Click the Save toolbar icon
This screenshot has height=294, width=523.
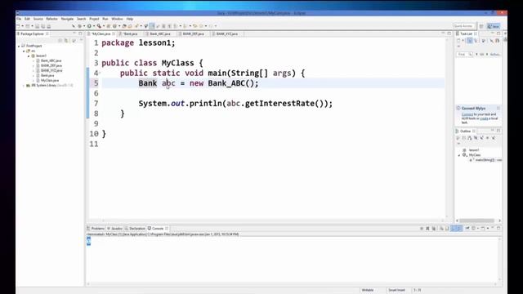point(37,26)
